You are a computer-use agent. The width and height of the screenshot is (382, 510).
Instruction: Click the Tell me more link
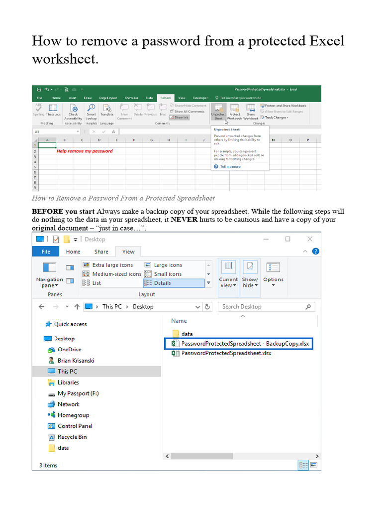(230, 166)
